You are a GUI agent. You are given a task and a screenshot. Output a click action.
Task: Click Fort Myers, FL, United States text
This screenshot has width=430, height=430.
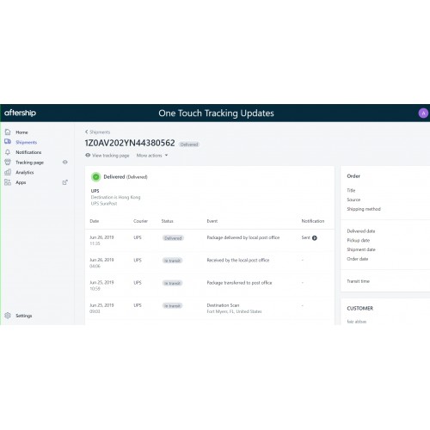point(234,311)
